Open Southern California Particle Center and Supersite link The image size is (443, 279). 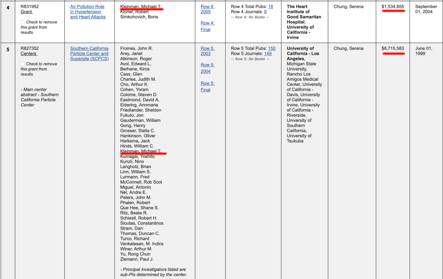pyautogui.click(x=89, y=54)
